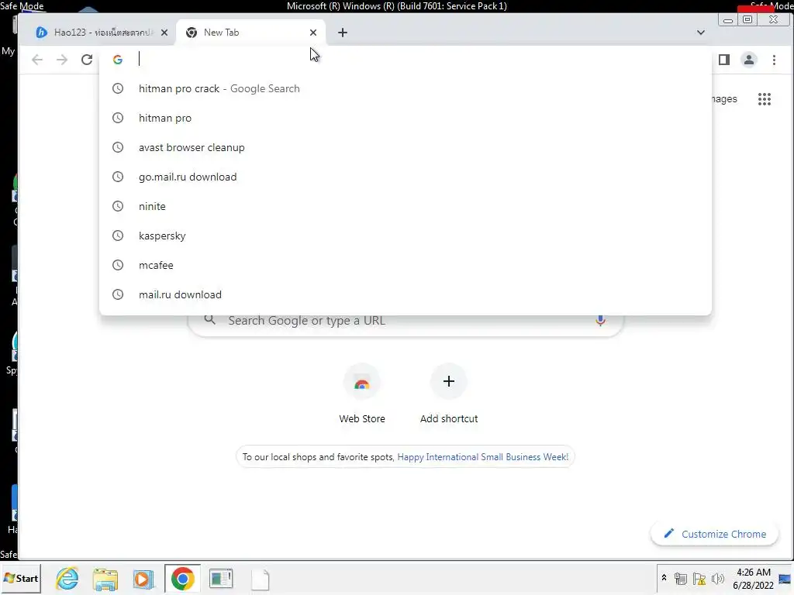Open the Chrome three-dot menu
Screen dimensions: 794x595
[774, 60]
